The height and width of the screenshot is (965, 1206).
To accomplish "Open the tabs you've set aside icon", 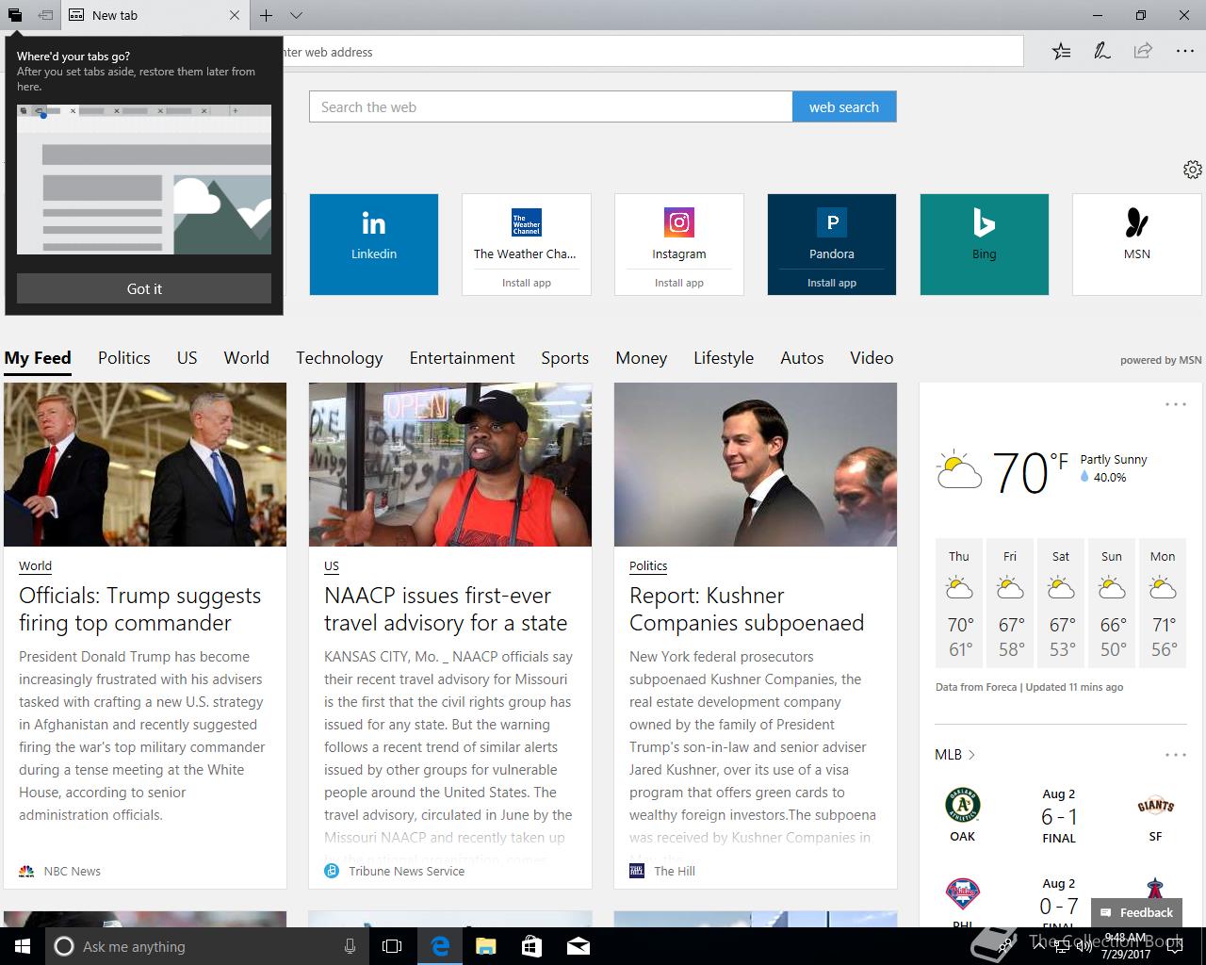I will tap(15, 15).
